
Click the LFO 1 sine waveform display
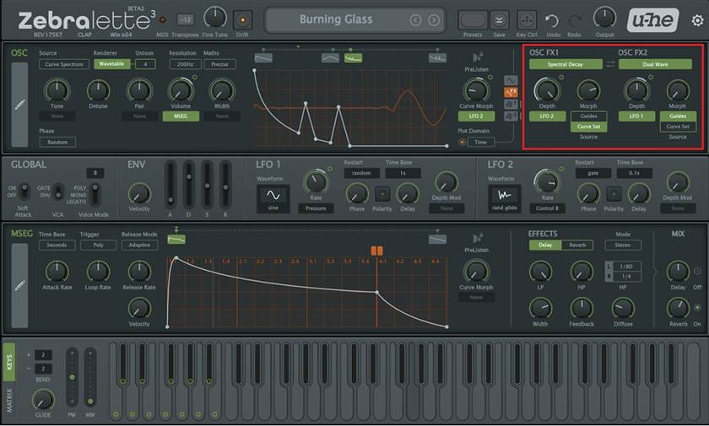[x=273, y=198]
